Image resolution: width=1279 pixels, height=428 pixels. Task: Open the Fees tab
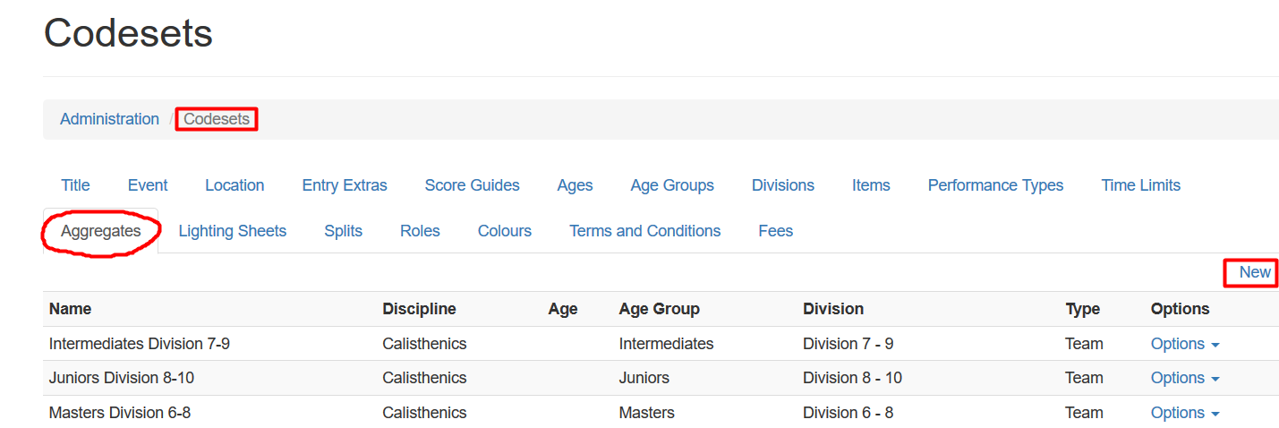776,231
